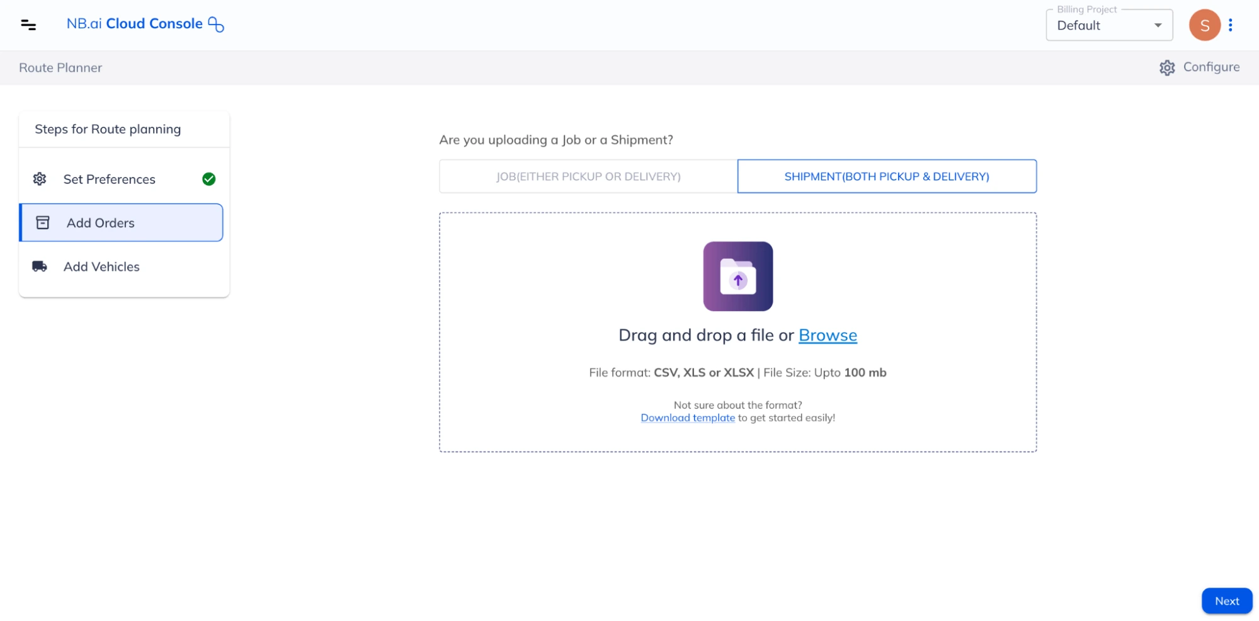Click the Browse link to choose a file
Viewport: 1259px width, 621px height.
[x=827, y=335]
